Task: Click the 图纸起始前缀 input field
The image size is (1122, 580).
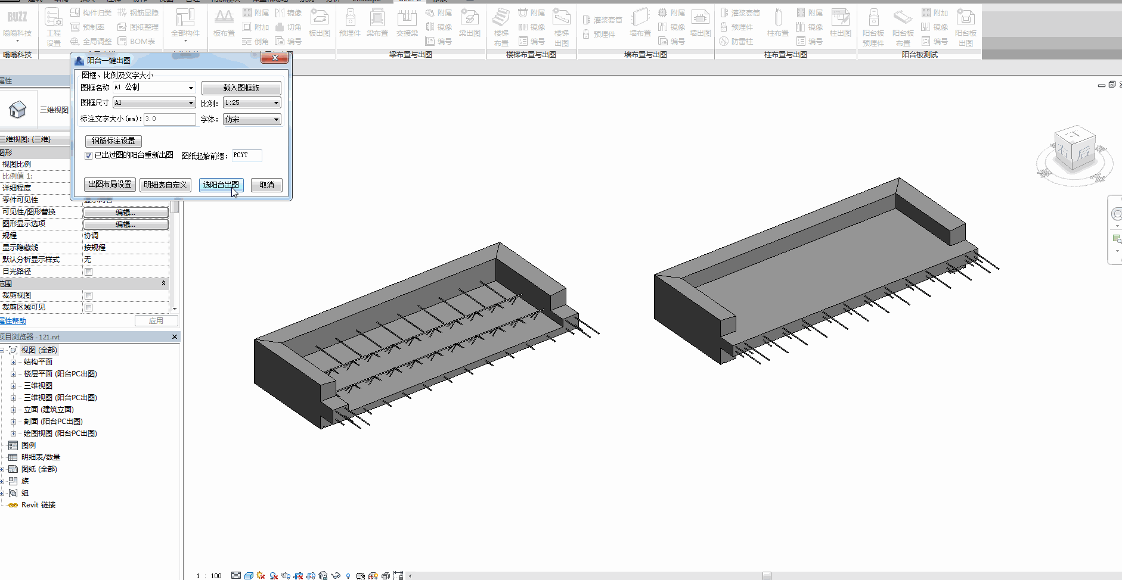Action: click(246, 155)
